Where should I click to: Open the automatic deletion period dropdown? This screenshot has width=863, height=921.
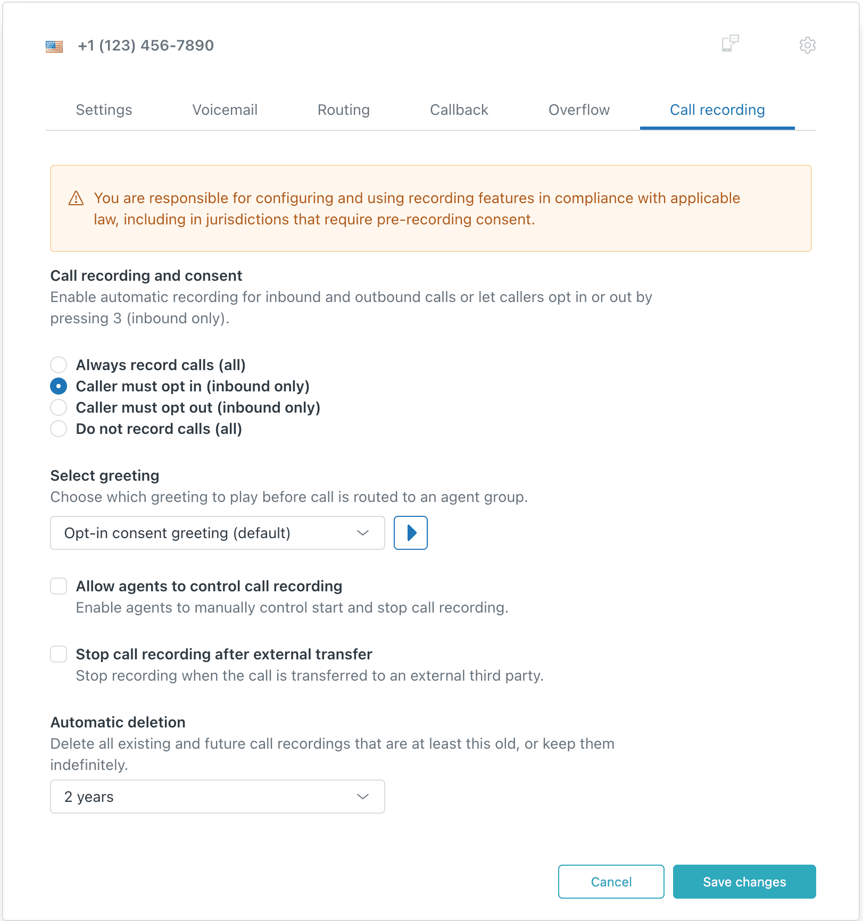click(x=217, y=797)
